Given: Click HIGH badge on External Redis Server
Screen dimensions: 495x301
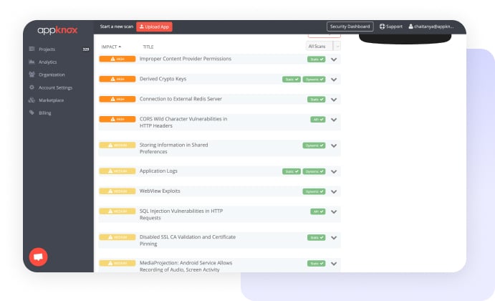Looking at the screenshot, I should 117,99.
